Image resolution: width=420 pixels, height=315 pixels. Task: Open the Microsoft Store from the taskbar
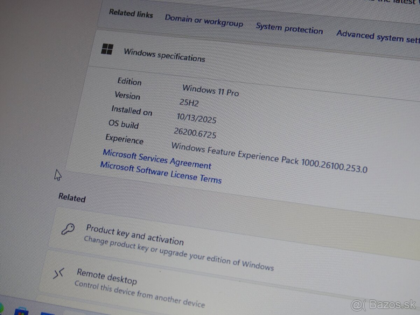[22, 311]
